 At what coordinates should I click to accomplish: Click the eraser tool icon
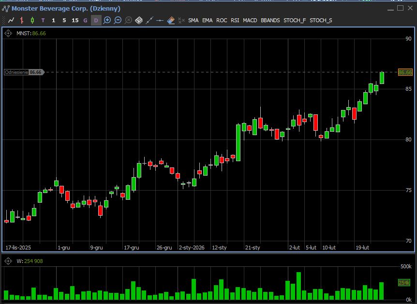pos(171,20)
